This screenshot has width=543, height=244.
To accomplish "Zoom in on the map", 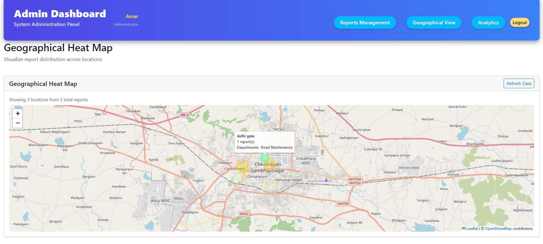I will pyautogui.click(x=18, y=113).
